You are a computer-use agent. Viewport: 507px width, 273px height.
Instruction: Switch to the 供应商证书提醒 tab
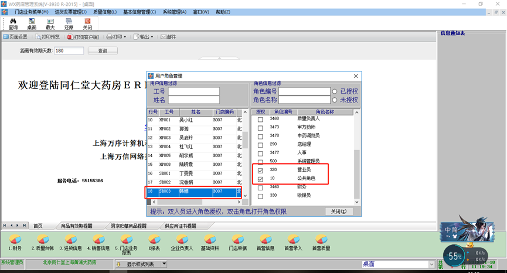coord(181,226)
